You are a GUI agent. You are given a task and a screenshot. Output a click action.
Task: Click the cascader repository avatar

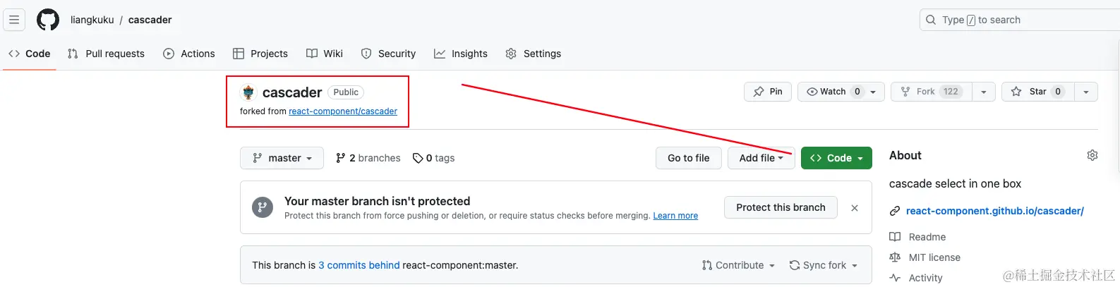tap(248, 92)
